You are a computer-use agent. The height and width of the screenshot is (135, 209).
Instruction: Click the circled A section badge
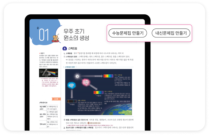(x=65, y=48)
